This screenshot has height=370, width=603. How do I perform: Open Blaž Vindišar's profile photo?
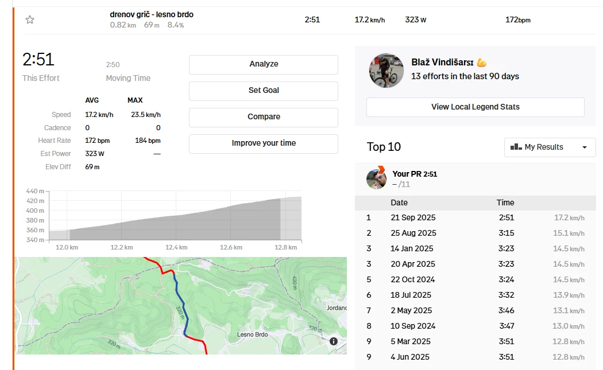tap(386, 71)
